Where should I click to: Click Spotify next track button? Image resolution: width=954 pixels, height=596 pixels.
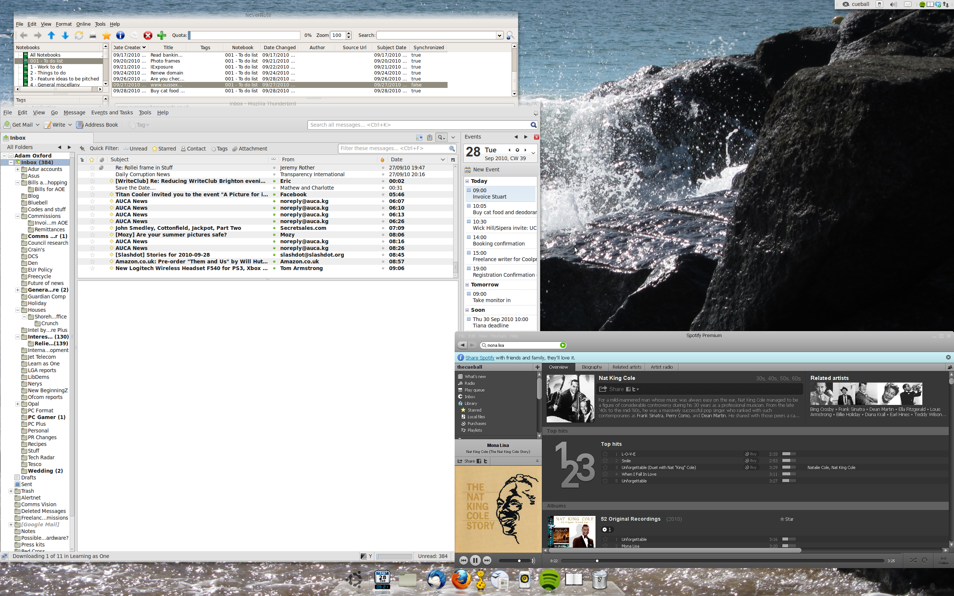click(487, 560)
